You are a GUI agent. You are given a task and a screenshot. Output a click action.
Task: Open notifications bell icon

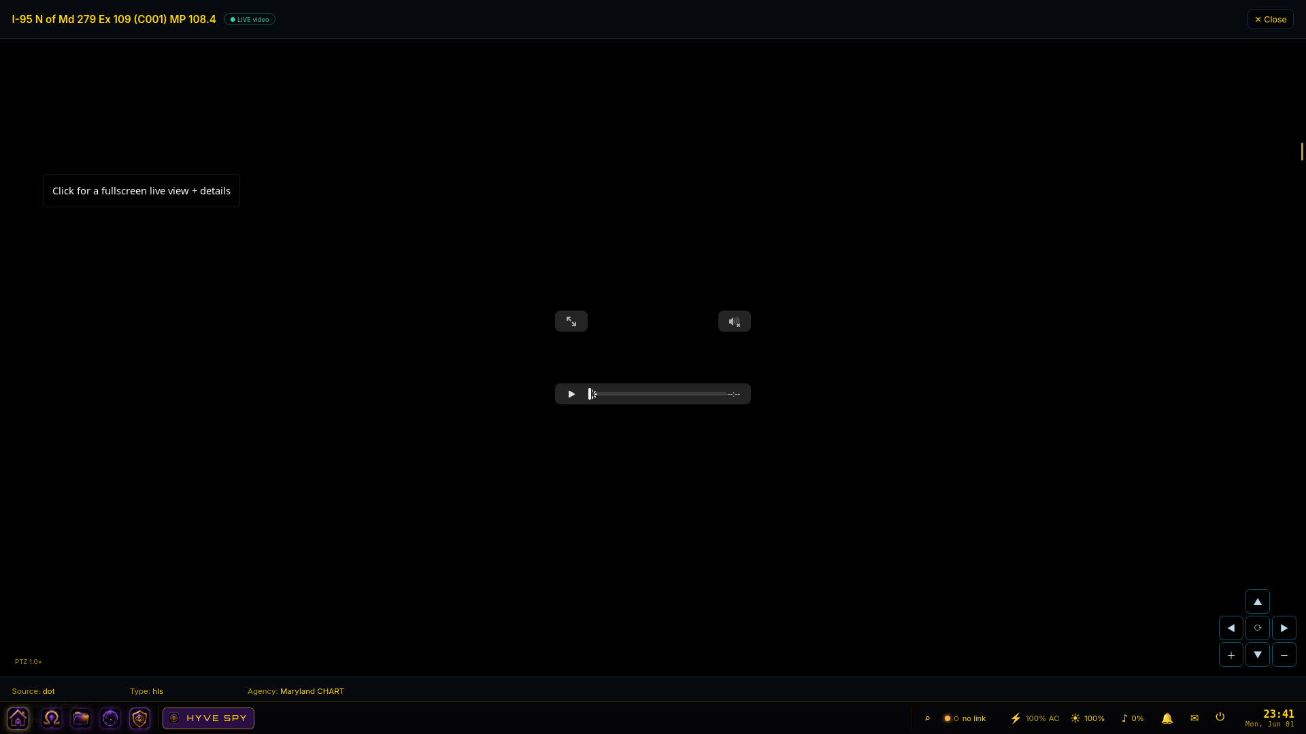click(x=1167, y=718)
